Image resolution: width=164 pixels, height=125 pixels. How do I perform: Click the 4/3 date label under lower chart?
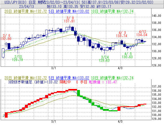[x=120, y=122]
